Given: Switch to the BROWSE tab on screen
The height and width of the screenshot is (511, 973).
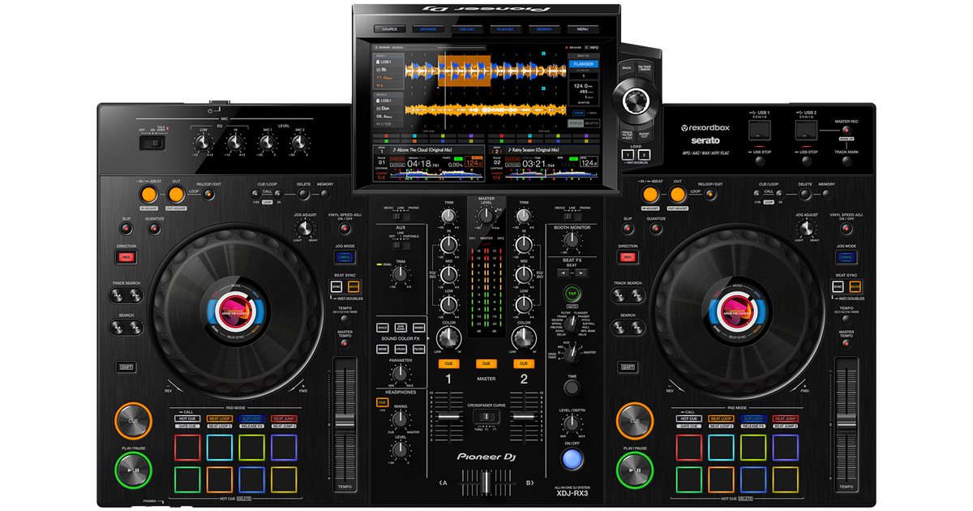Looking at the screenshot, I should [x=427, y=29].
